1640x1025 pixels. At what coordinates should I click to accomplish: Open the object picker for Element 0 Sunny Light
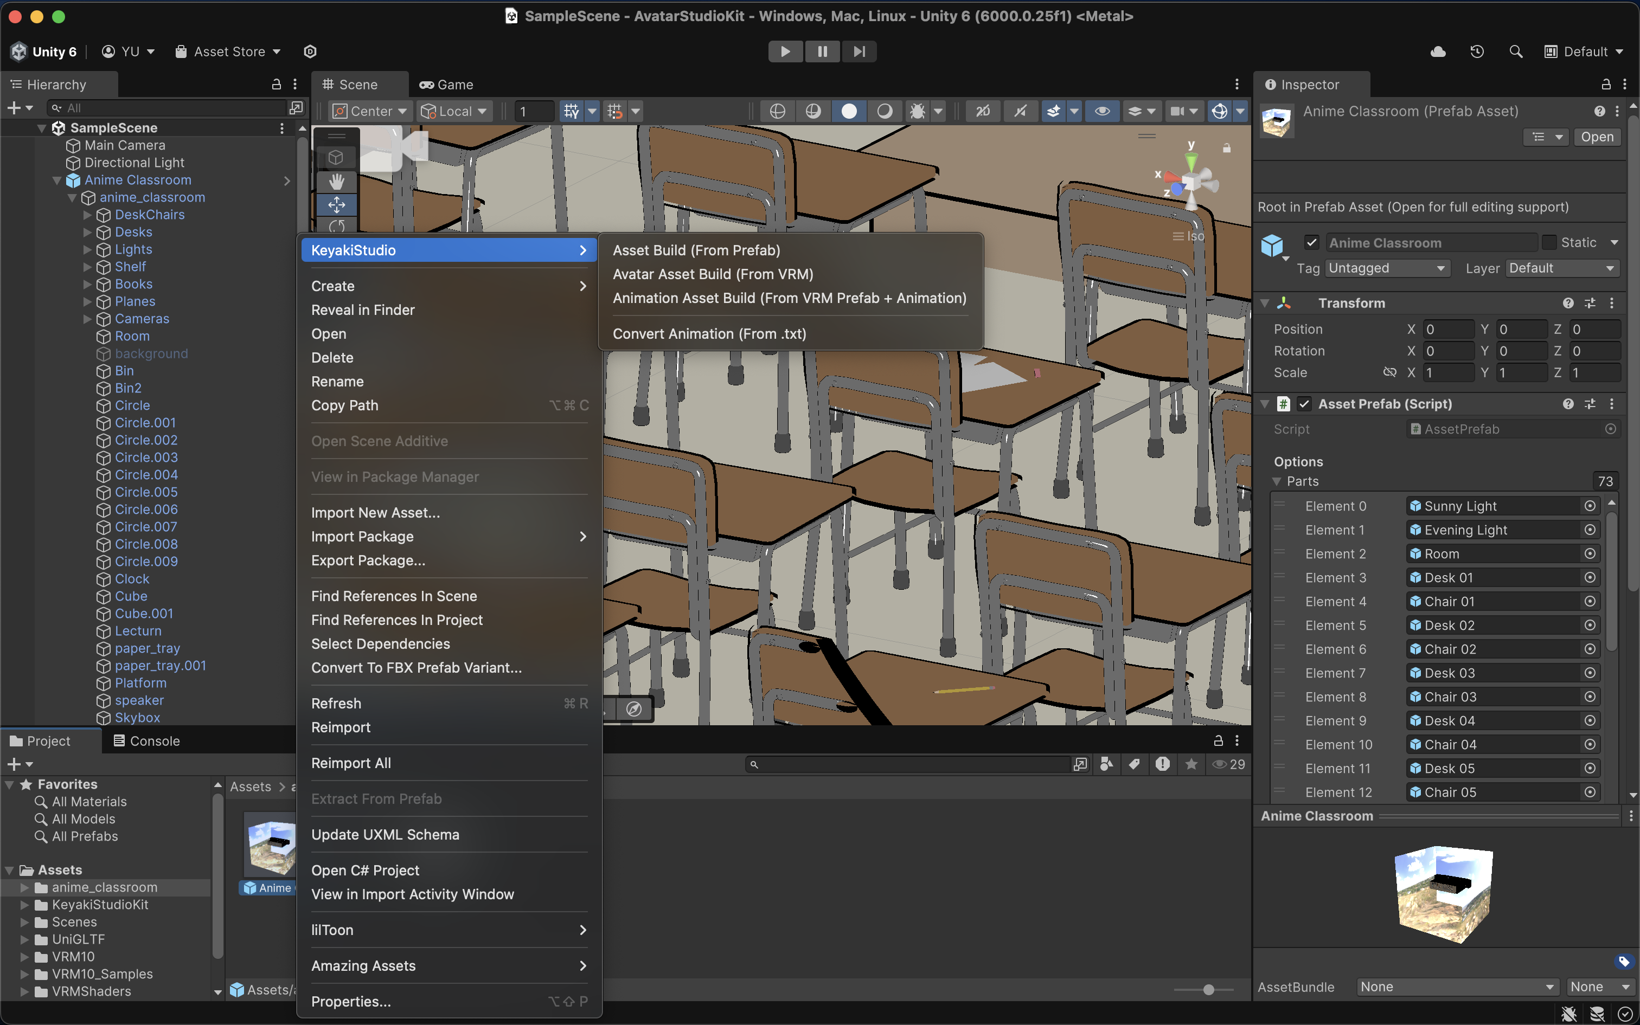click(x=1590, y=505)
